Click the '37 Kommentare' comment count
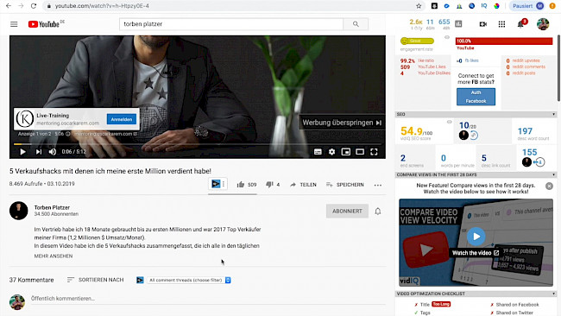561x316 pixels. coord(31,280)
